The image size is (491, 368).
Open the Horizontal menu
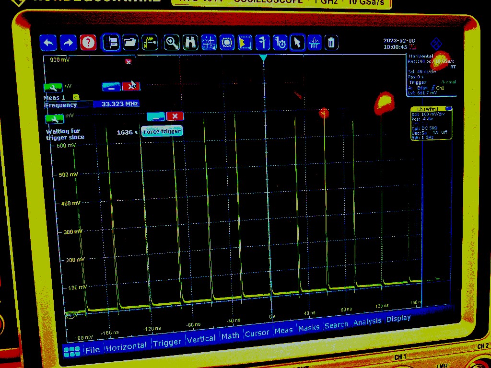pos(126,346)
